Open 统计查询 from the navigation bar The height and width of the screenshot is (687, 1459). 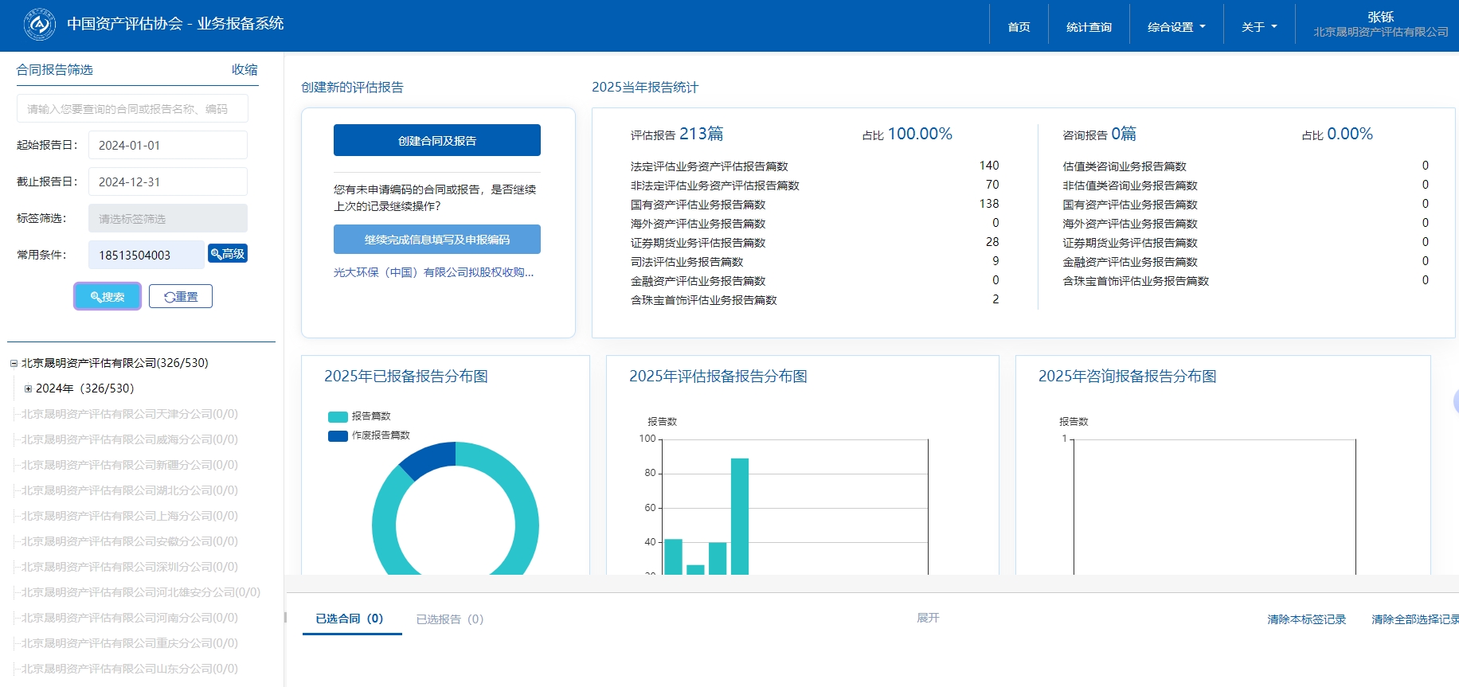(x=1089, y=27)
